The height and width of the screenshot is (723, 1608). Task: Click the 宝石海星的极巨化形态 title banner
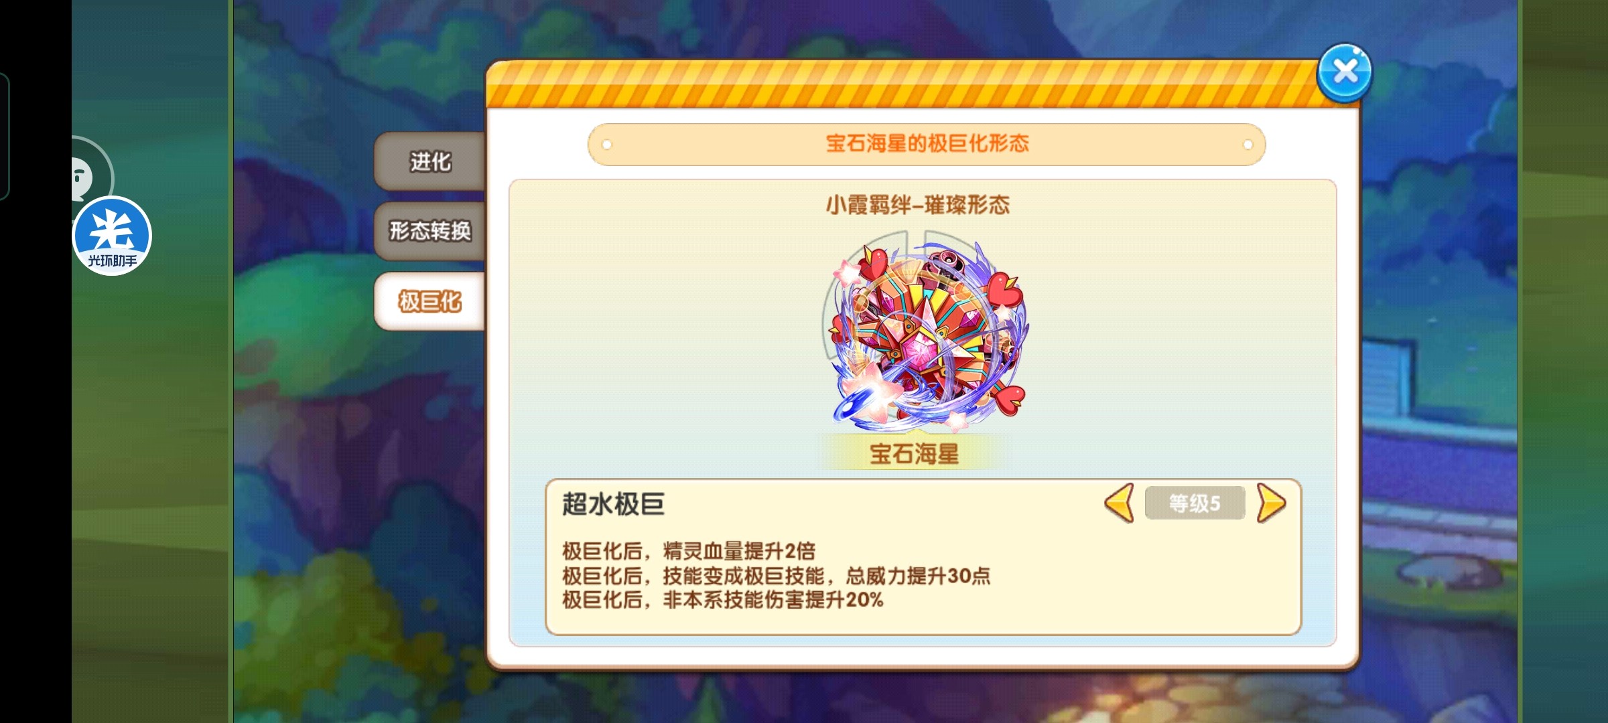[927, 144]
